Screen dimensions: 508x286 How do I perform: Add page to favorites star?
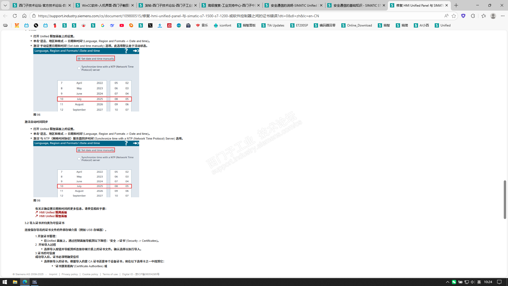pyautogui.click(x=454, y=16)
